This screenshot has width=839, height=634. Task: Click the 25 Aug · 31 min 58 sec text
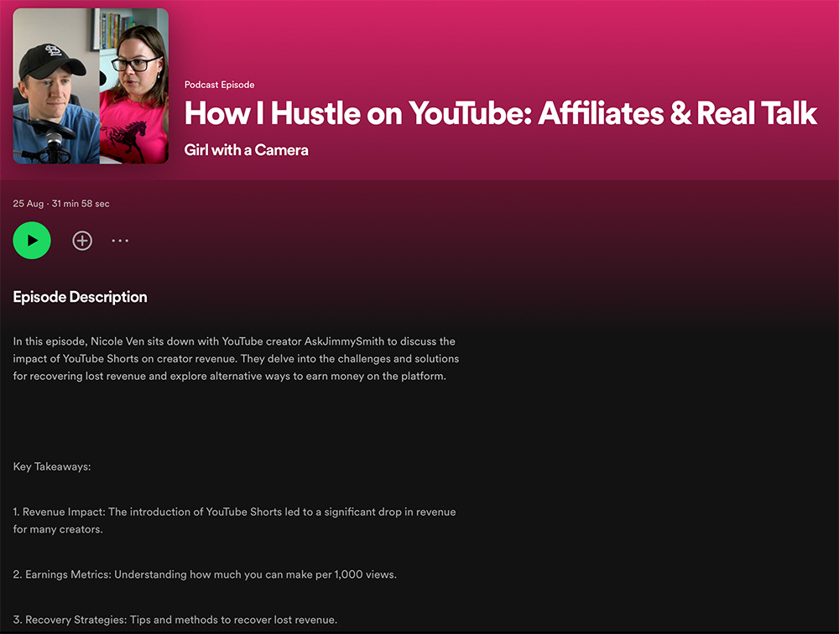(x=61, y=203)
